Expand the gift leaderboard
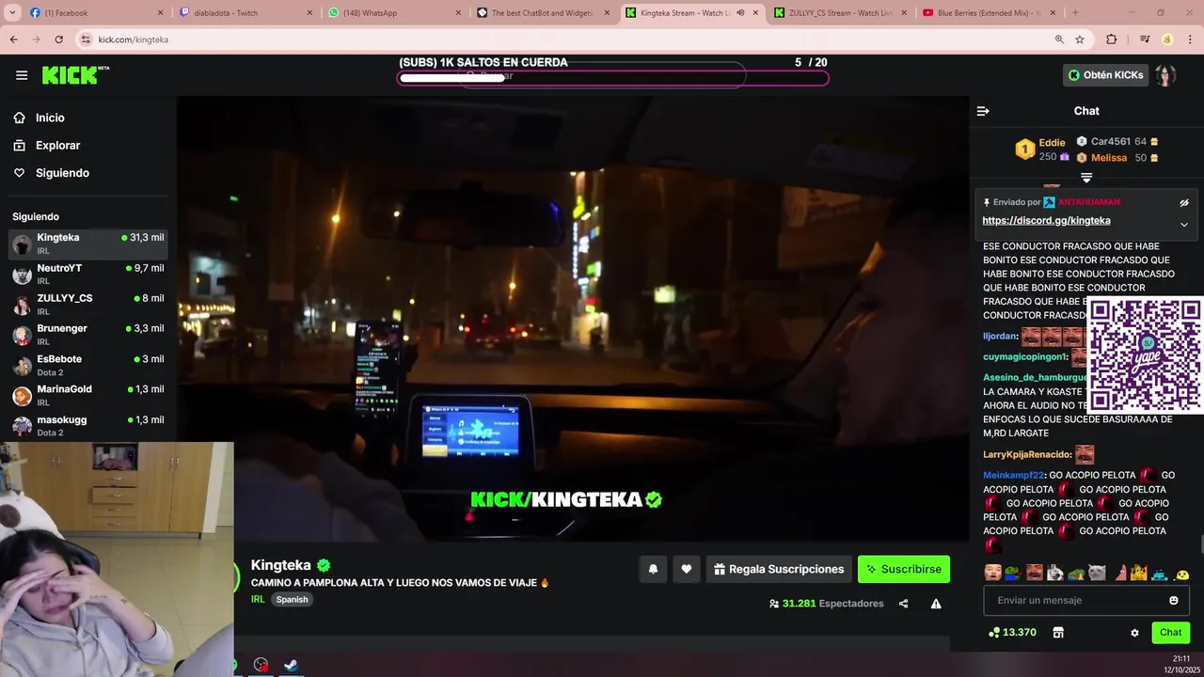This screenshot has width=1204, height=677. coord(1086,177)
